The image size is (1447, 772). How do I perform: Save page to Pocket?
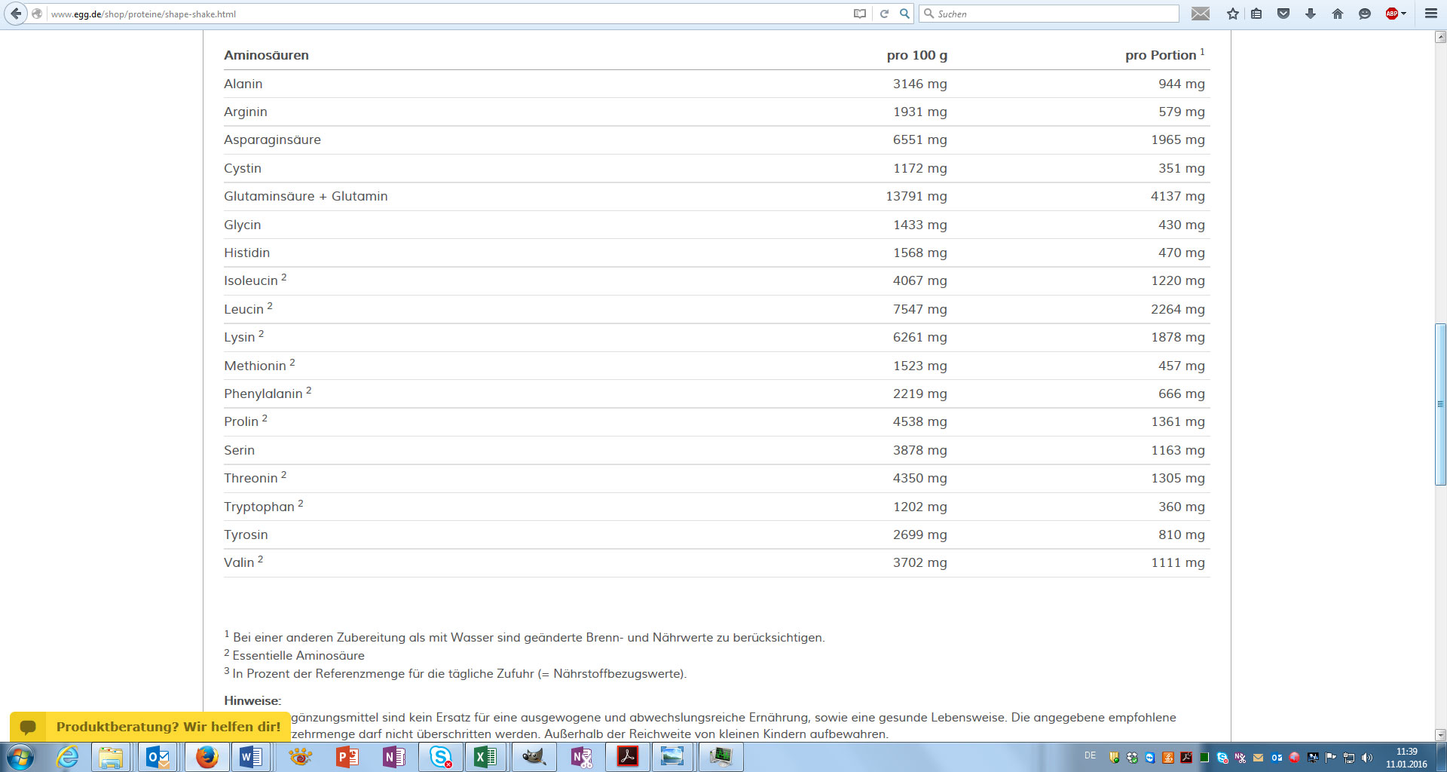[x=1283, y=14]
